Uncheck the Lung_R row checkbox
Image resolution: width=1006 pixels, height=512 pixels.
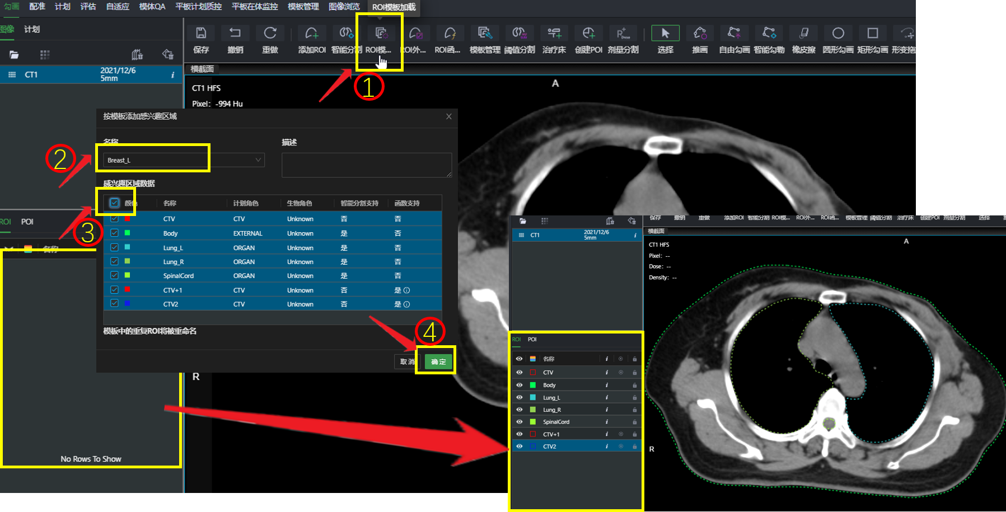(x=114, y=261)
